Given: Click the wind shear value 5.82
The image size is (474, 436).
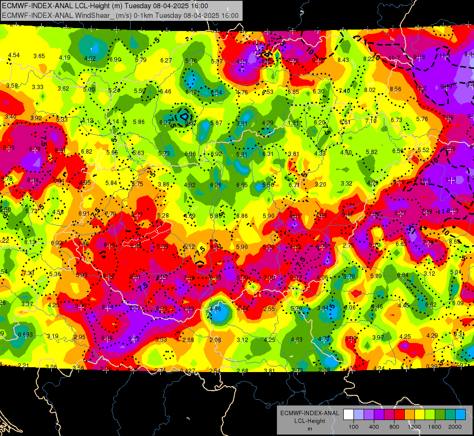Looking at the screenshot, I should [371, 152].
